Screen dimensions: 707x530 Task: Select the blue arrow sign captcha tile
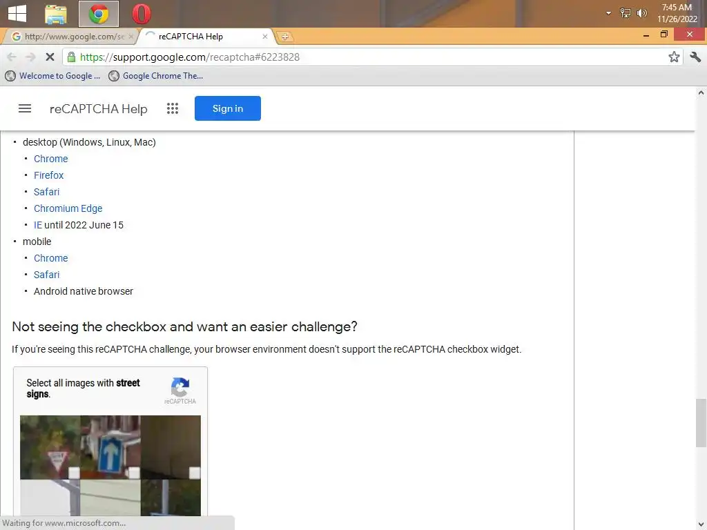[x=110, y=447]
